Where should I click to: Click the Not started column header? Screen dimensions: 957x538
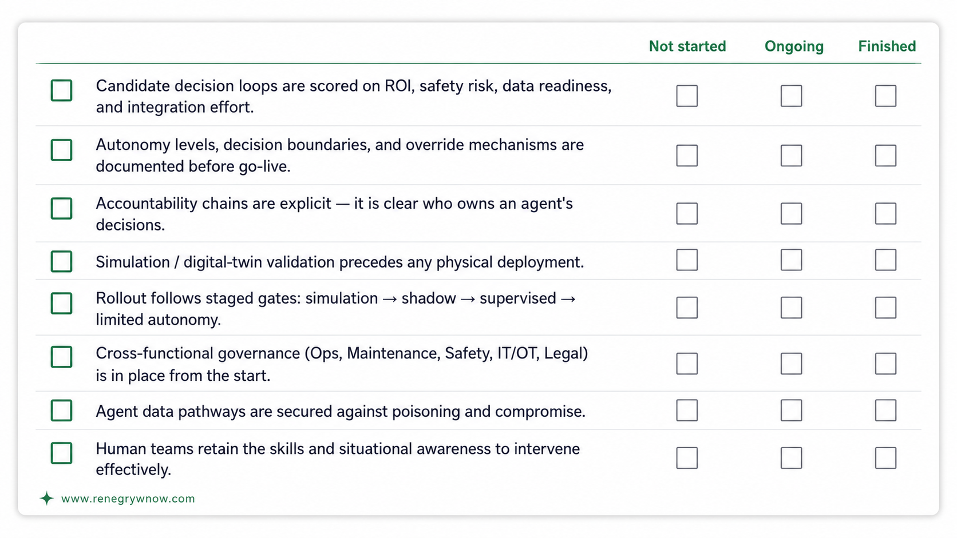tap(687, 46)
